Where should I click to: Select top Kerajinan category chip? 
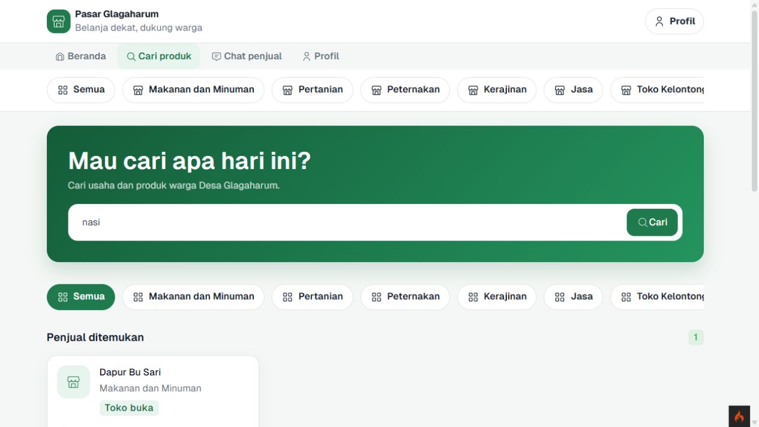497,90
